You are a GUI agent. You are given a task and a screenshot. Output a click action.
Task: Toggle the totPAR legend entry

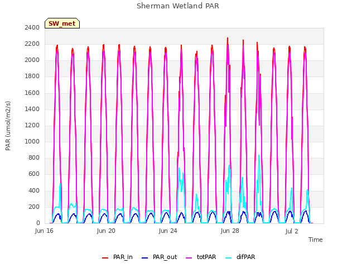click(201, 257)
